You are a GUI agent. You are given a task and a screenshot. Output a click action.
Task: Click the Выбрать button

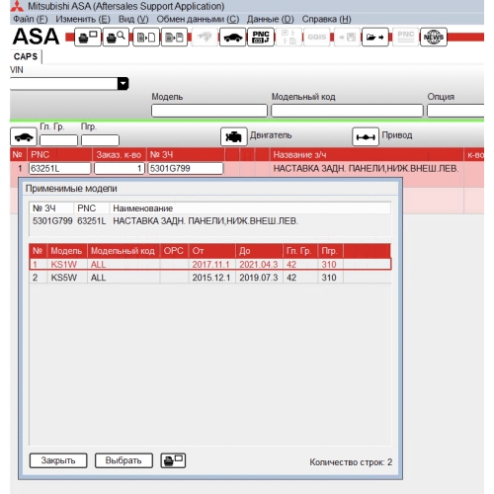(x=123, y=460)
